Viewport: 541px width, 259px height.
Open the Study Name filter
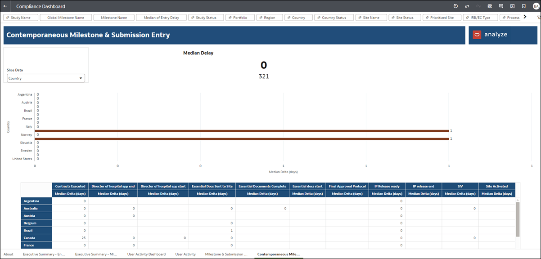click(20, 17)
